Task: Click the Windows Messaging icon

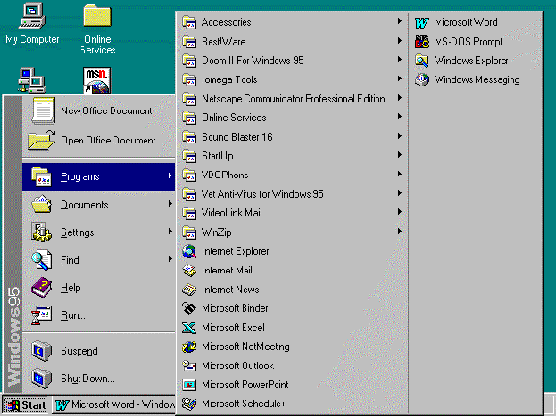Action: [422, 80]
